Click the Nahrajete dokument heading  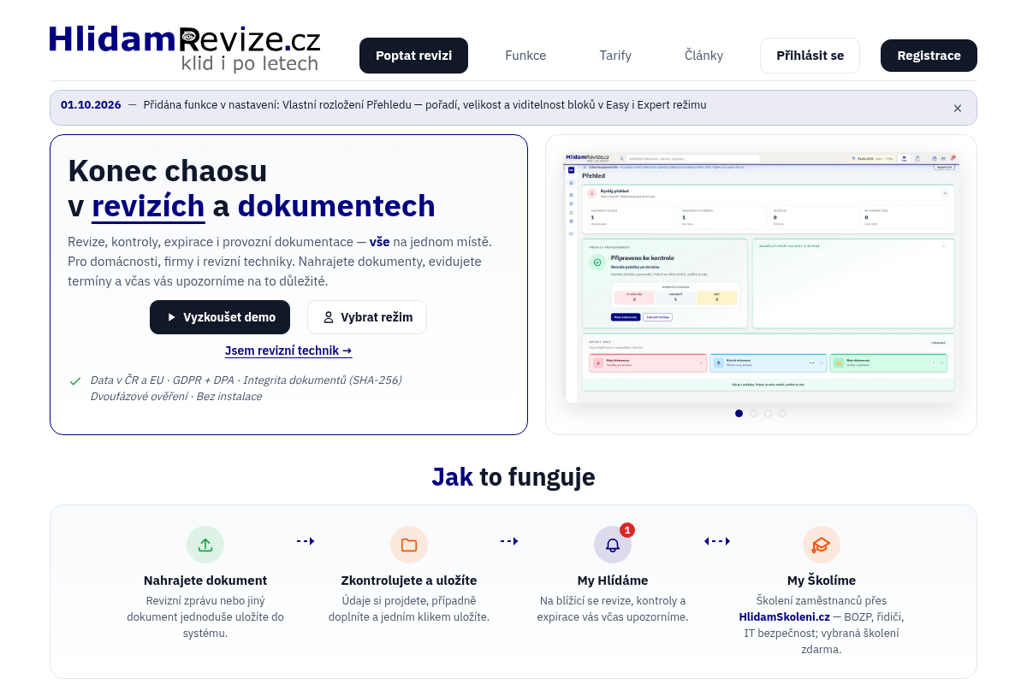tap(205, 581)
